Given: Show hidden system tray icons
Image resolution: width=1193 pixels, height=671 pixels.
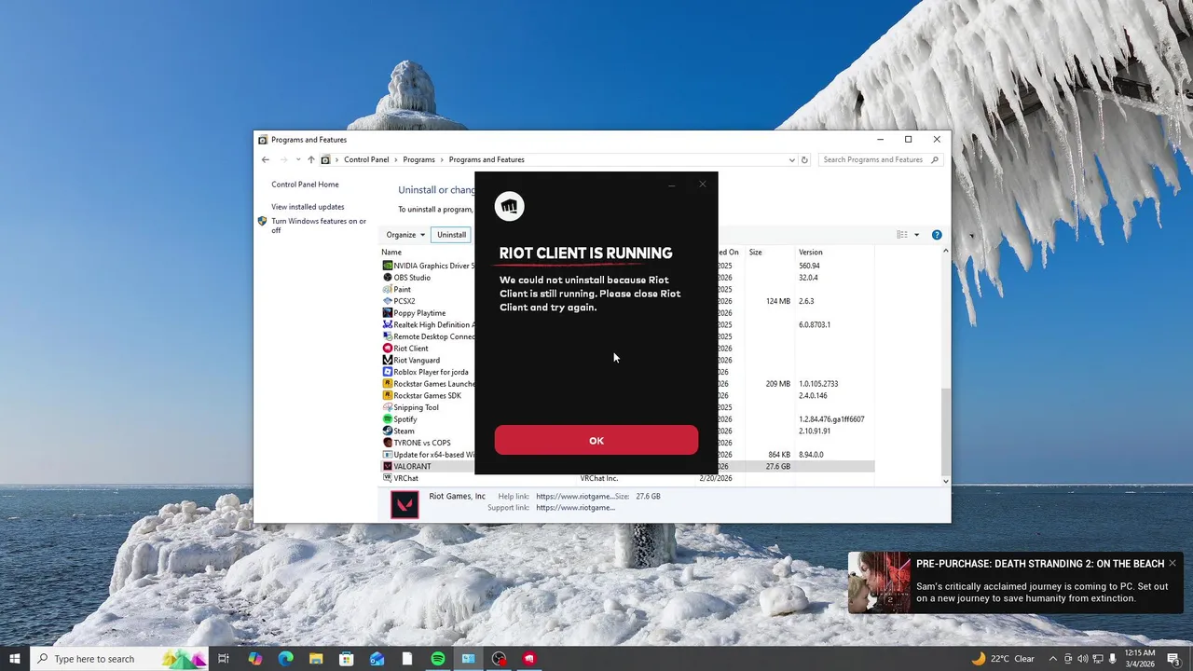Looking at the screenshot, I should coord(1053,659).
